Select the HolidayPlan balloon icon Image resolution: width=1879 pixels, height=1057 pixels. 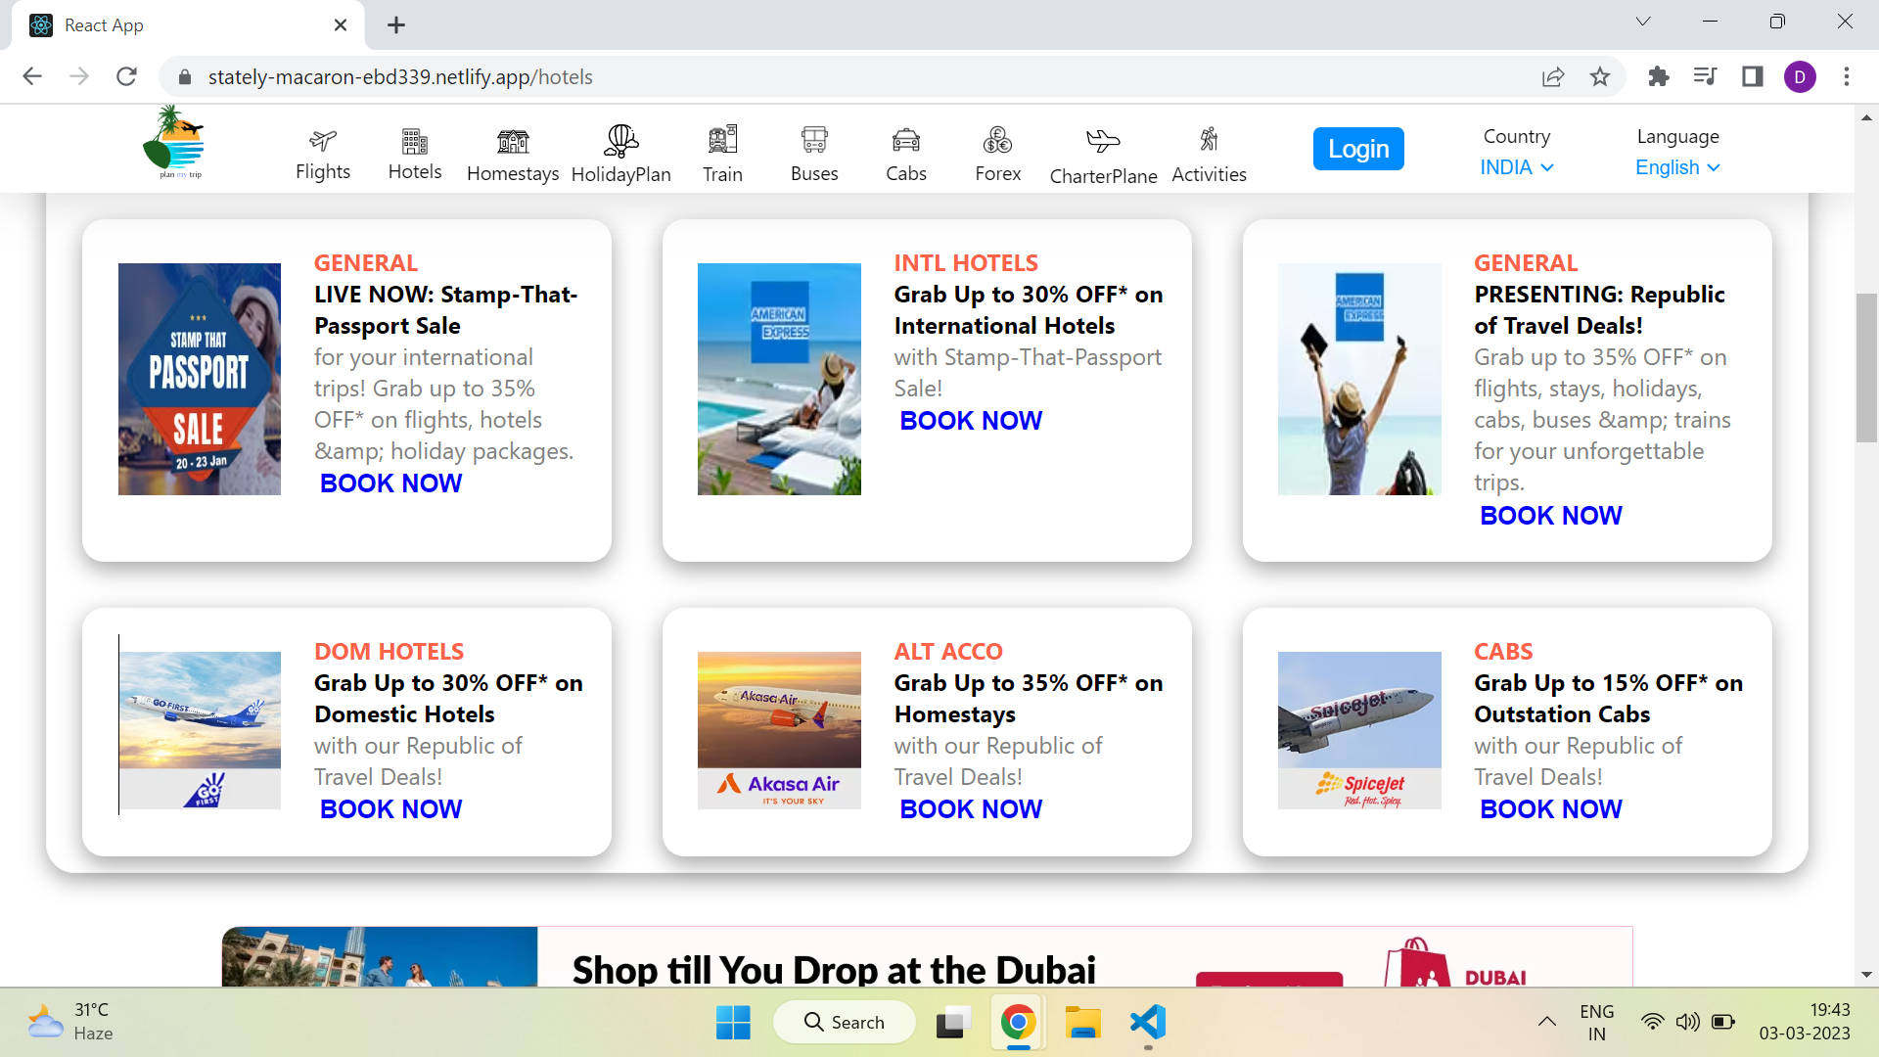(x=620, y=140)
